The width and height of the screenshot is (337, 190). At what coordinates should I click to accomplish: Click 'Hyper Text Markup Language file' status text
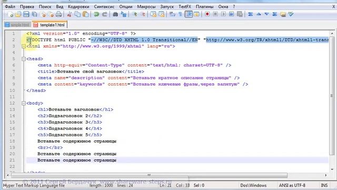(34, 185)
